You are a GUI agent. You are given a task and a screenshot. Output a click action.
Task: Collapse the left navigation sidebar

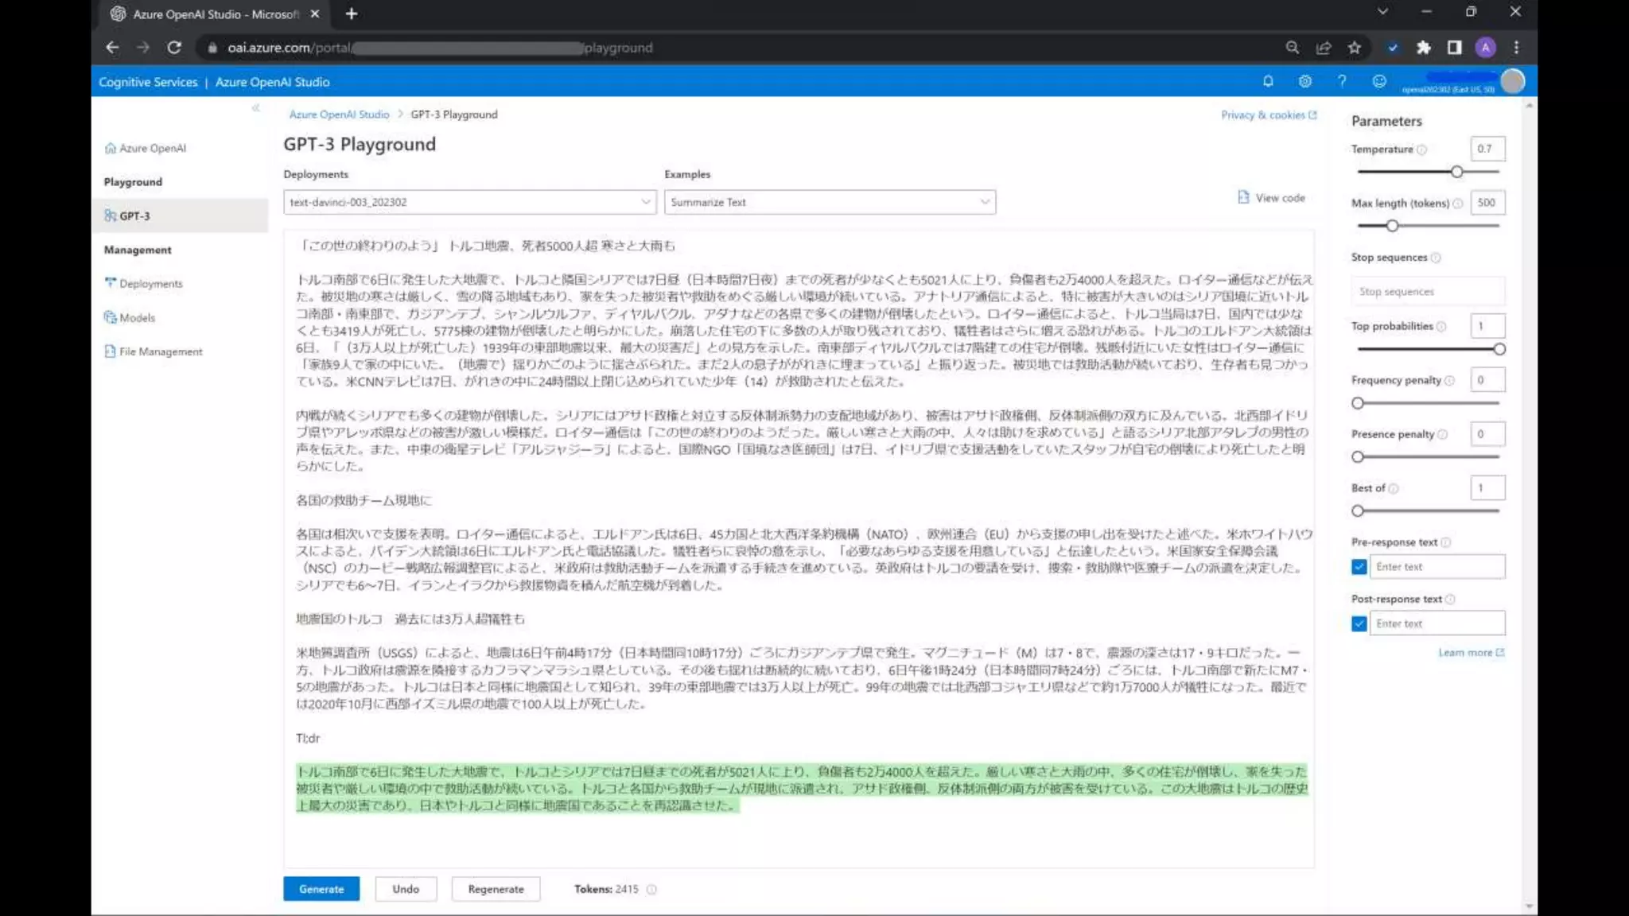(255, 108)
